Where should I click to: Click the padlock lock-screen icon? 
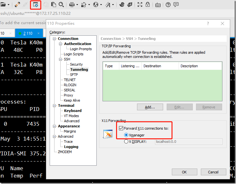148,5
